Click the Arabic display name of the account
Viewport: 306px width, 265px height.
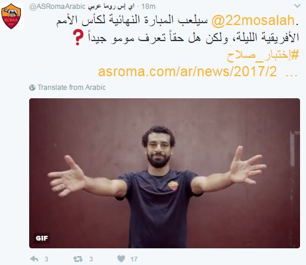coord(111,7)
